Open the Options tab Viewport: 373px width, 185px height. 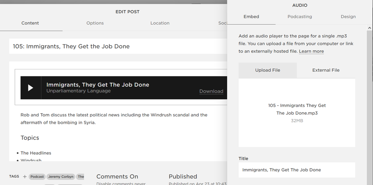(95, 23)
